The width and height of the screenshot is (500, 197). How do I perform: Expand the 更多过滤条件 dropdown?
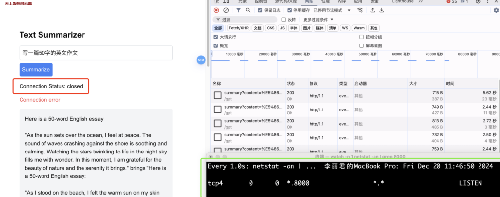pos(318,20)
